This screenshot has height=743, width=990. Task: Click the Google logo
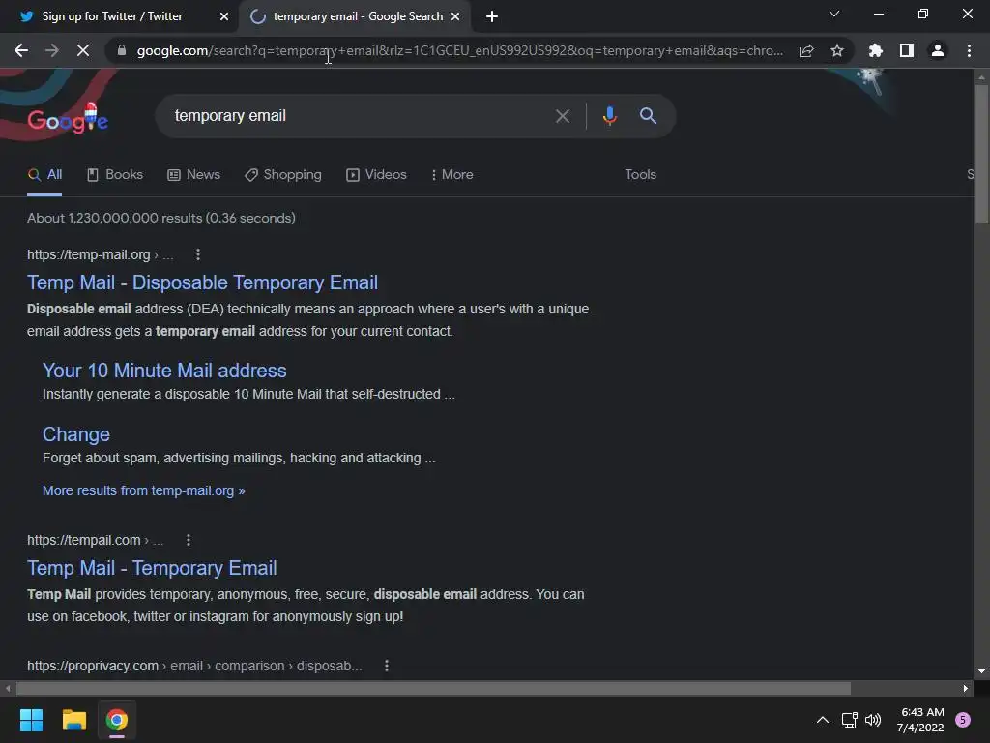[68, 119]
